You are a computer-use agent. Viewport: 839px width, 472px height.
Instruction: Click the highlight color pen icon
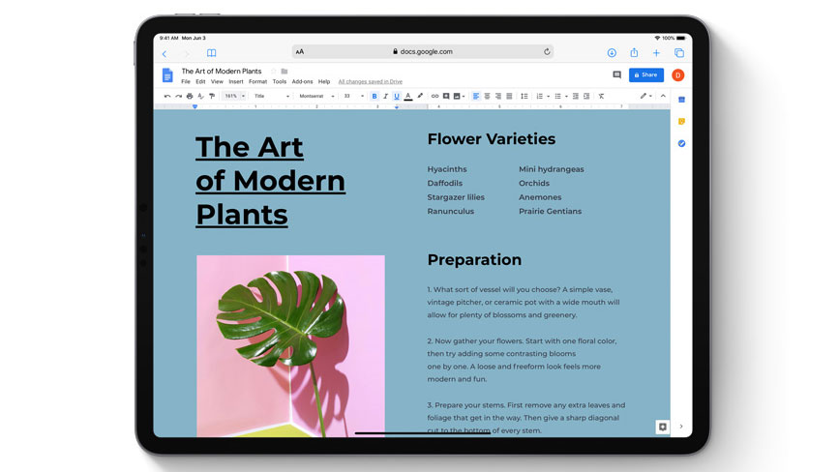(x=420, y=96)
